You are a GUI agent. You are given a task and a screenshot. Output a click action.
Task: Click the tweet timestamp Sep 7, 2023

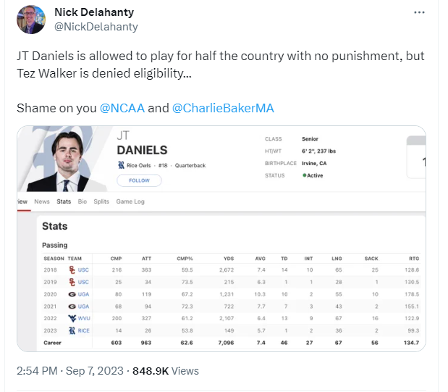tap(93, 370)
